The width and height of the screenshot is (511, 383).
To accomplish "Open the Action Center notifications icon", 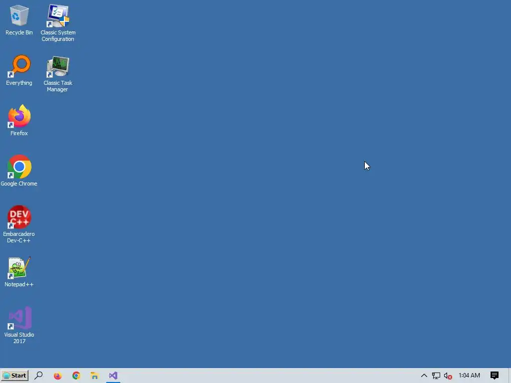I will tap(495, 376).
